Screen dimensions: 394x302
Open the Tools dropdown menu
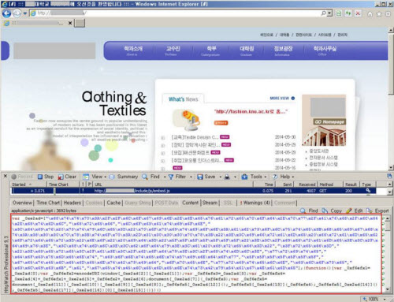tap(254, 177)
